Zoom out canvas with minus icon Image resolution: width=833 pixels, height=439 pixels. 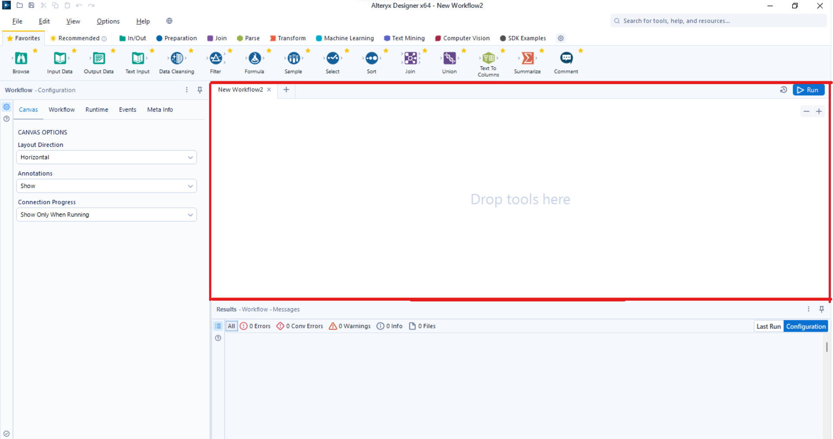806,111
